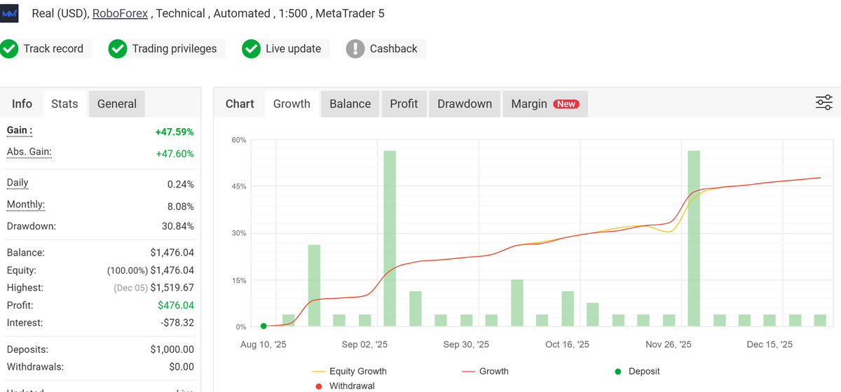
Task: Show the Drawdown chart tab
Action: 464,104
